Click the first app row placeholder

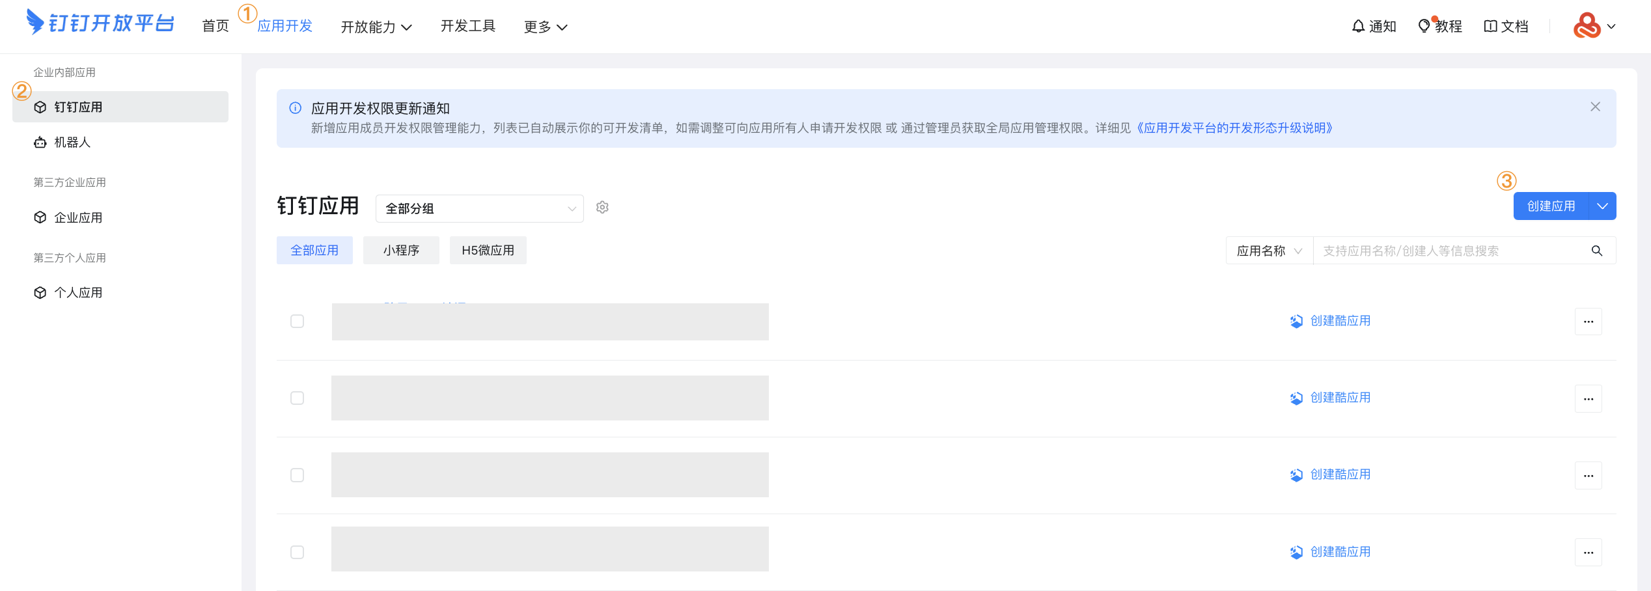[550, 322]
